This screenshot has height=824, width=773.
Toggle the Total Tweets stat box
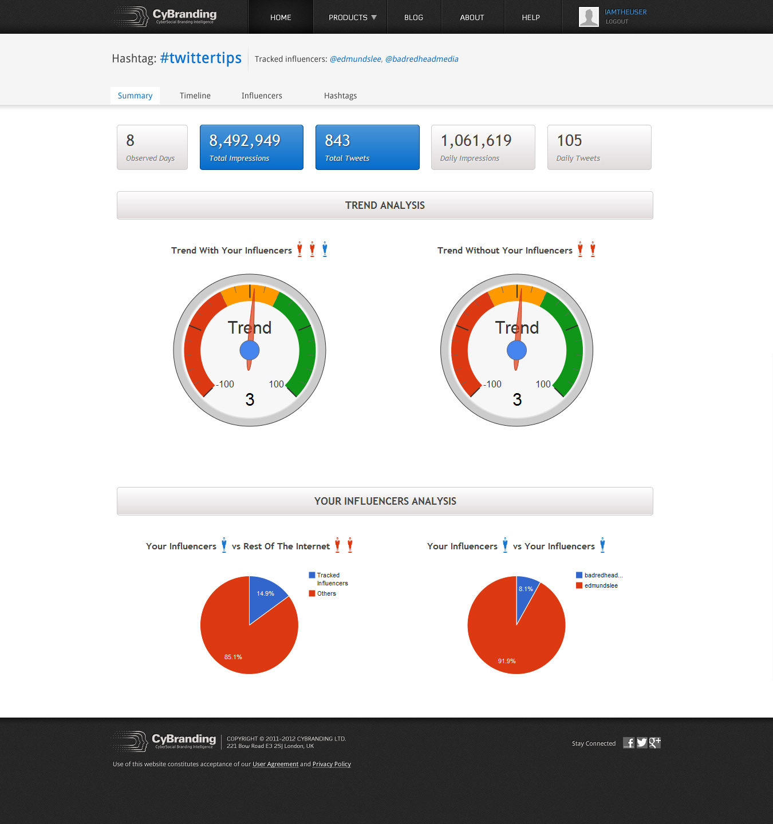coord(367,148)
